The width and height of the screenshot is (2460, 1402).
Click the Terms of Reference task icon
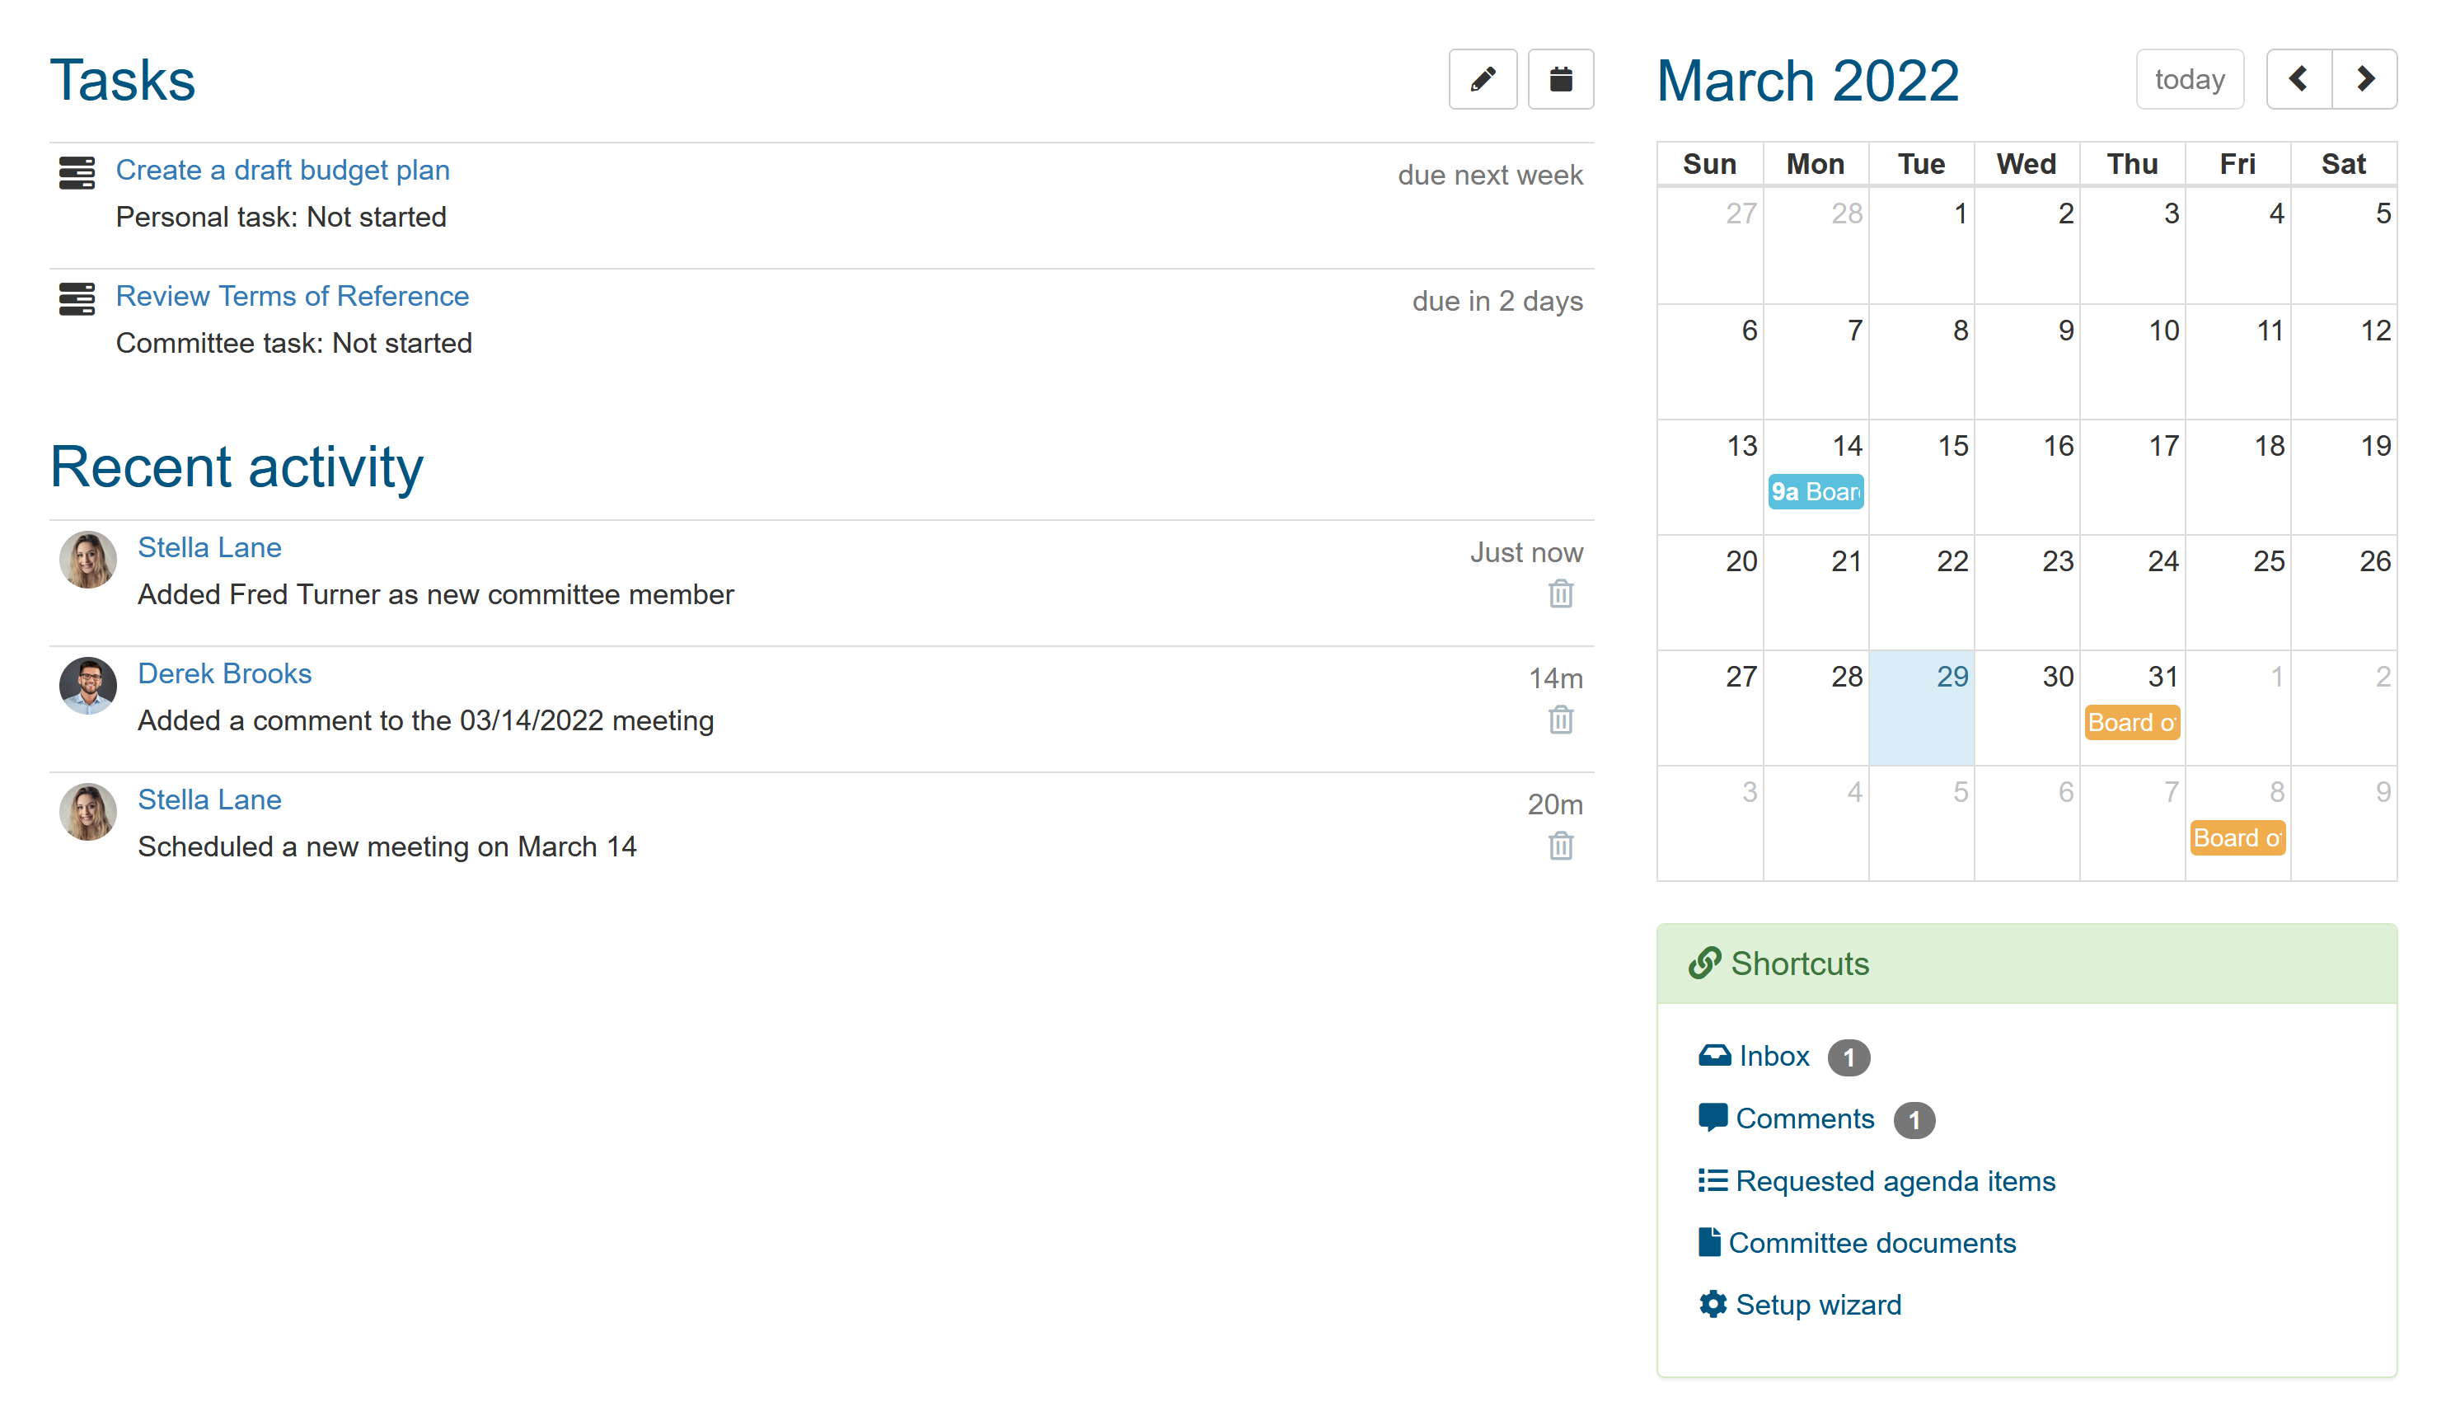click(x=77, y=298)
